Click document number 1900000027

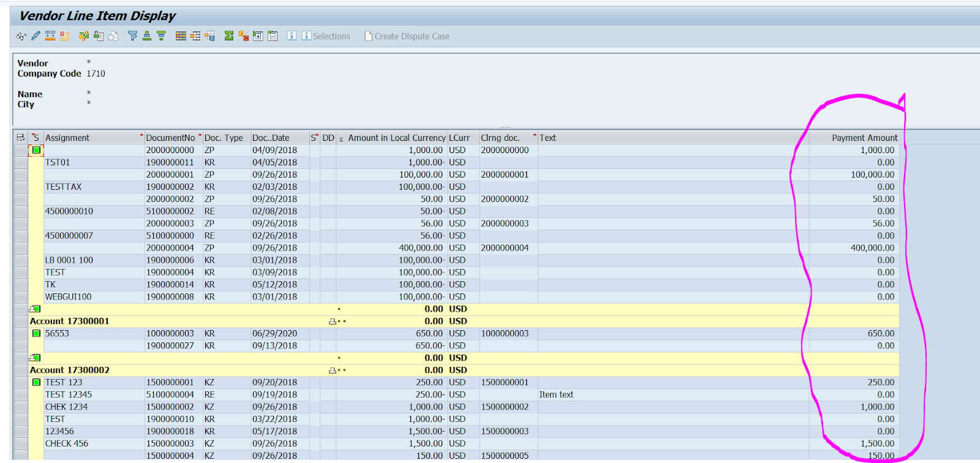tap(170, 345)
